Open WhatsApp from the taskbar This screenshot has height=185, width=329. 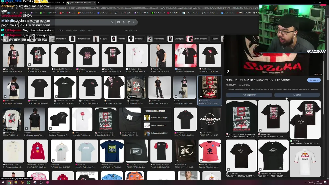click(29, 182)
